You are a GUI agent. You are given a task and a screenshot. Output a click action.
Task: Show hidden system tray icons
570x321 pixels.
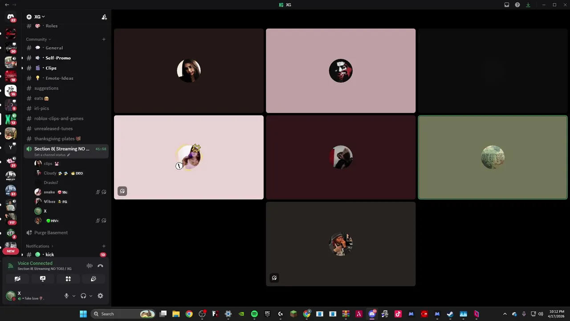505,314
